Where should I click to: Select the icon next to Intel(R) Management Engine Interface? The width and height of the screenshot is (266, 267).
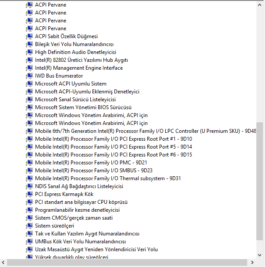tap(29, 68)
